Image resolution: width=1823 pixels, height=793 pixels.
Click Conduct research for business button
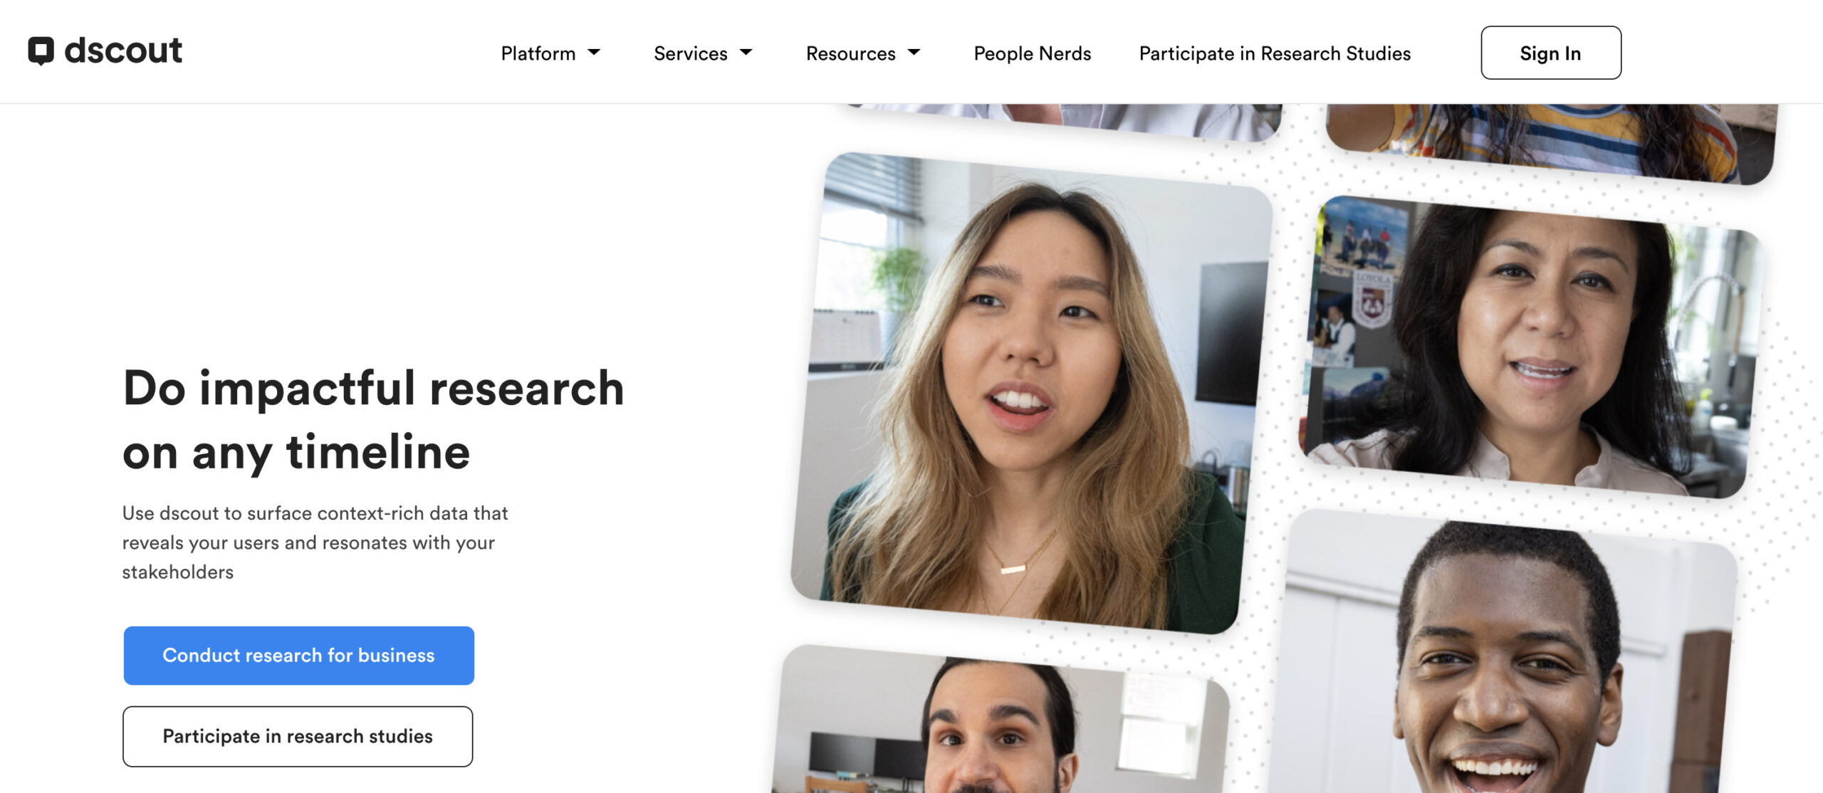pos(299,656)
